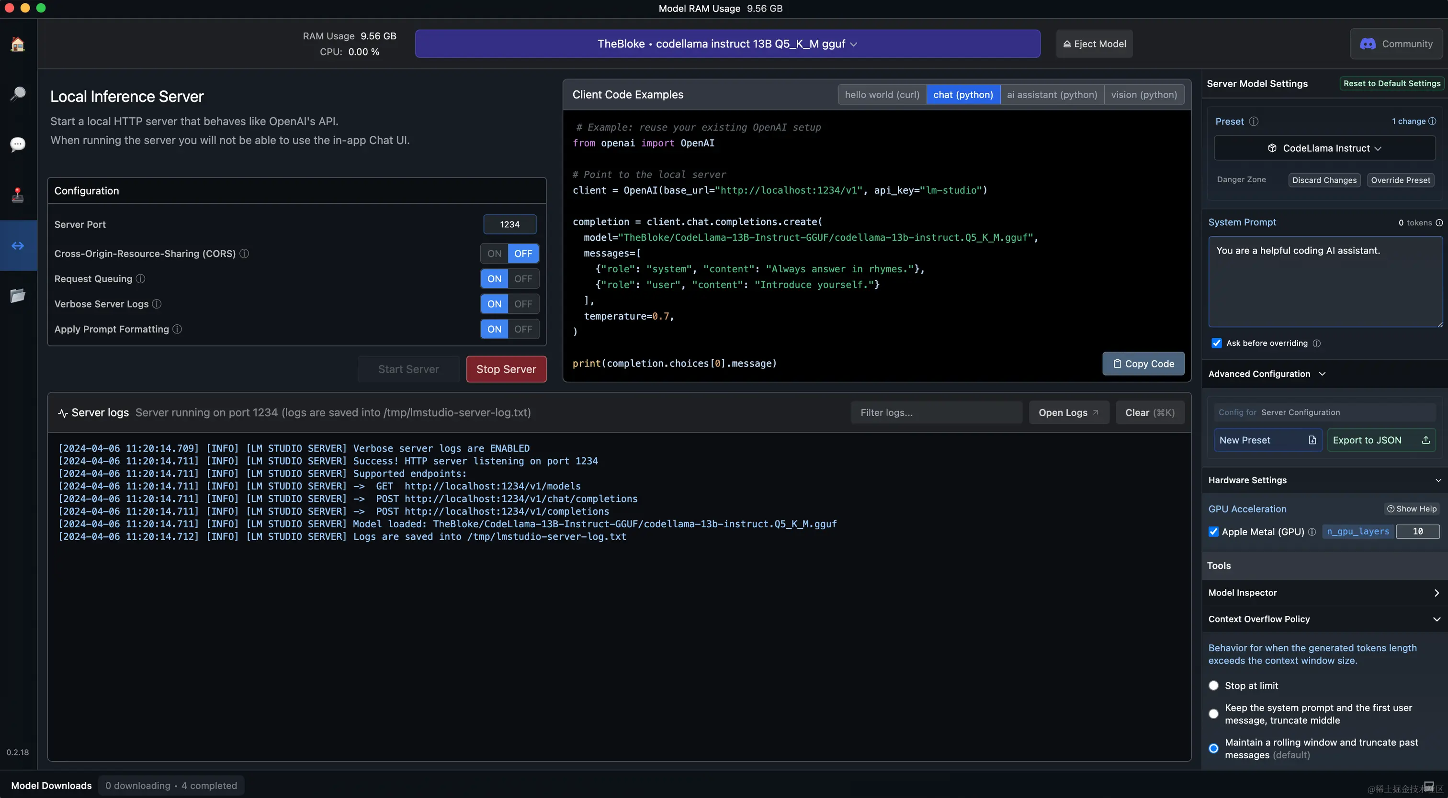Click Override Preset button
The height and width of the screenshot is (798, 1448).
(x=1400, y=180)
